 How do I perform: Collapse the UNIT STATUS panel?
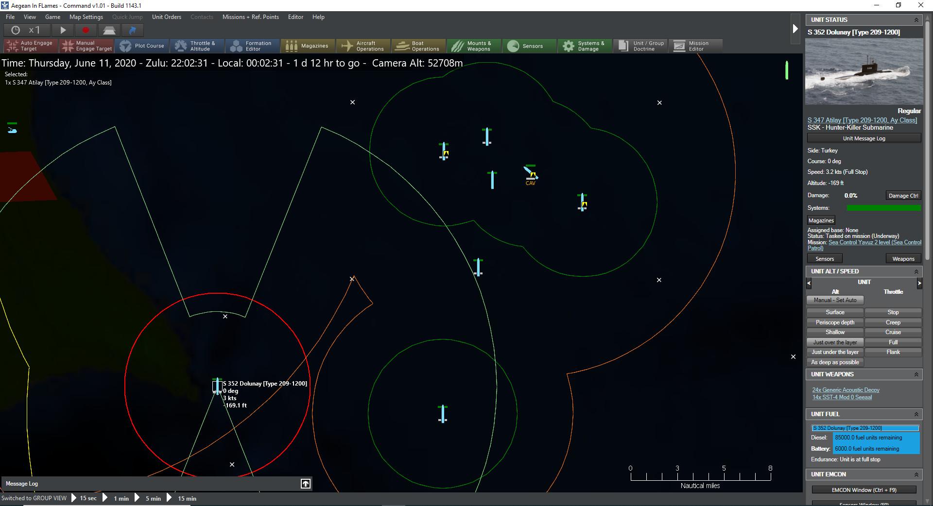click(x=917, y=19)
